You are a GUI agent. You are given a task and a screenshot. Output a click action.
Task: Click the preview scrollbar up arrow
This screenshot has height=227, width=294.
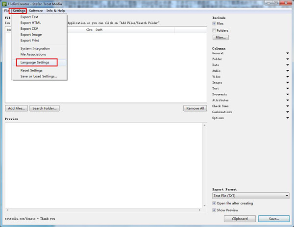(204, 125)
